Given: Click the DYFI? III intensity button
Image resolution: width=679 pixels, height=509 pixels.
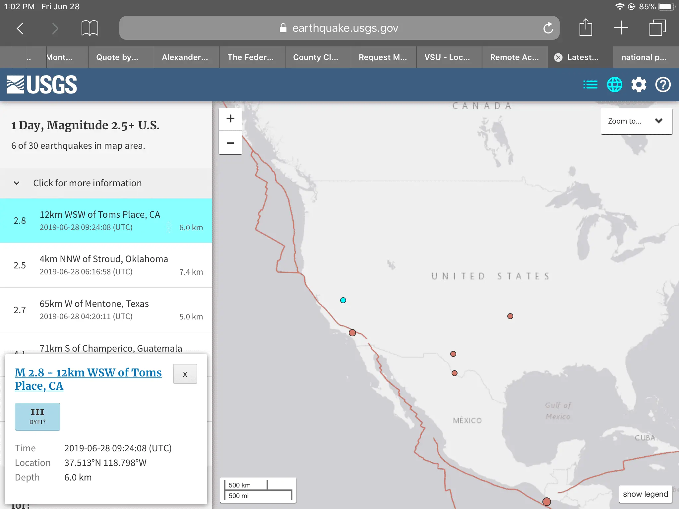Looking at the screenshot, I should tap(37, 417).
